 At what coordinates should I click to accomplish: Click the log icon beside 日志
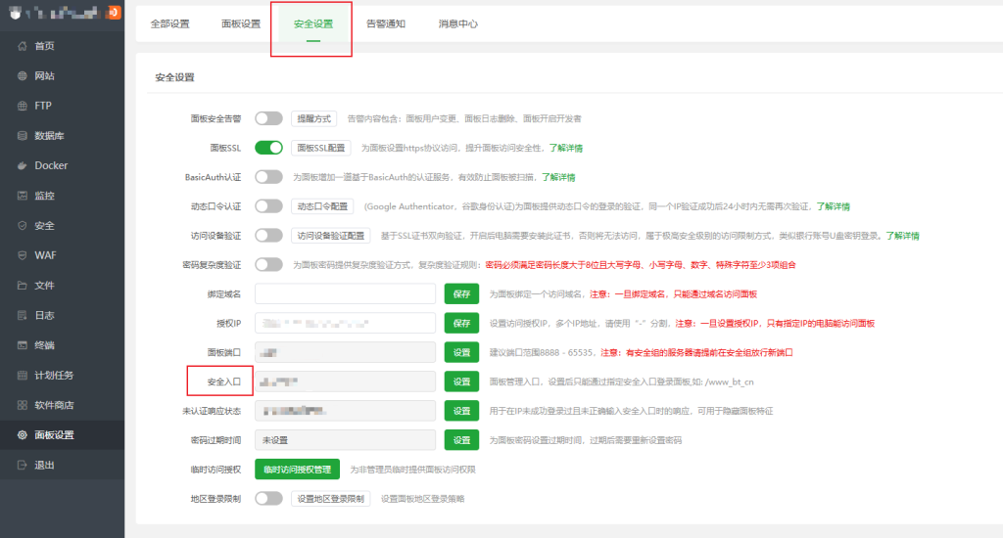pyautogui.click(x=23, y=315)
